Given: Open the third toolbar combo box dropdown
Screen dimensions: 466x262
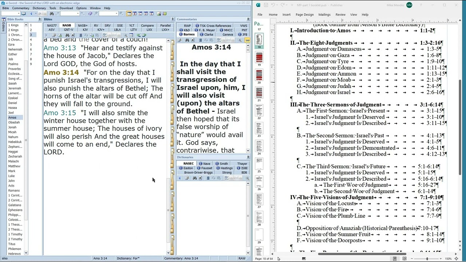Looking at the screenshot, I should click(116, 13).
